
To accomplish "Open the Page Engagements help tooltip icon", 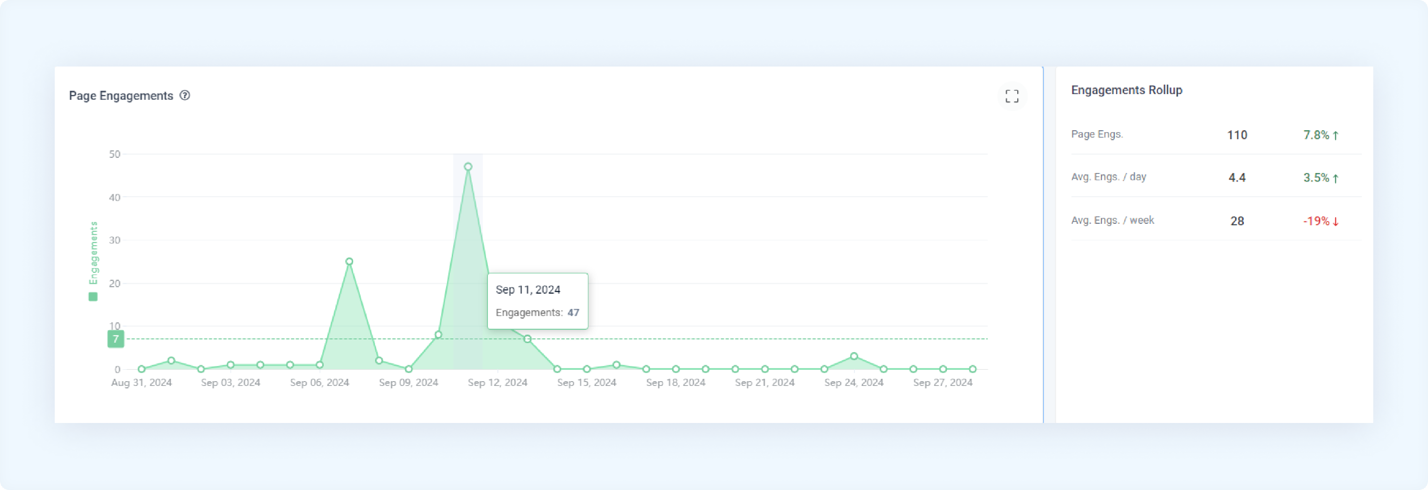I will (x=185, y=95).
